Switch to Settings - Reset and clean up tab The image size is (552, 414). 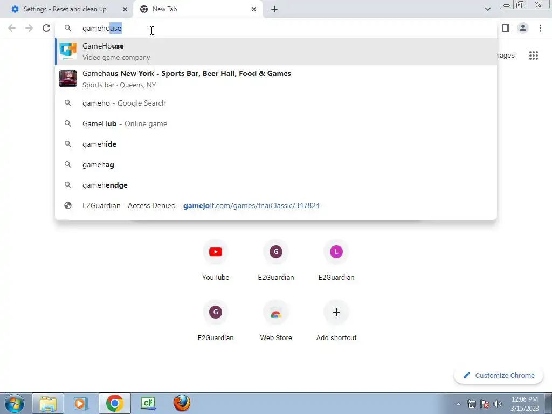pyautogui.click(x=65, y=9)
